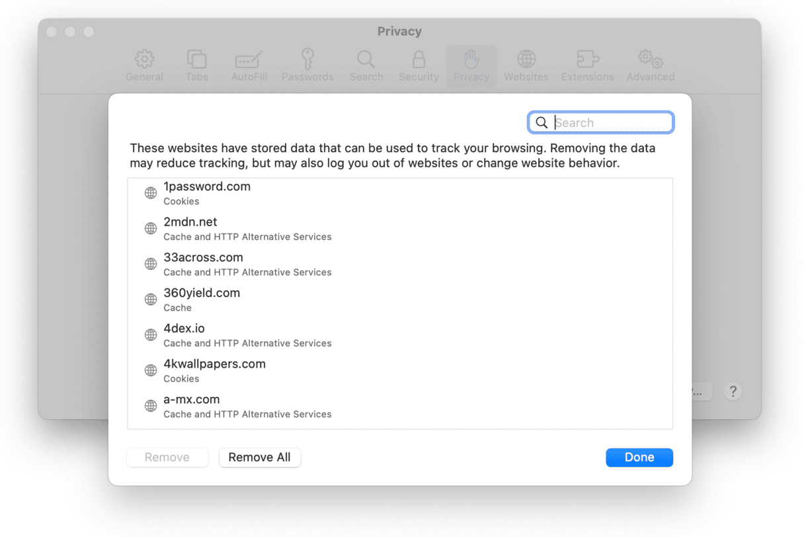804x537 pixels.
Task: Select the Passwords key icon
Action: (x=307, y=65)
